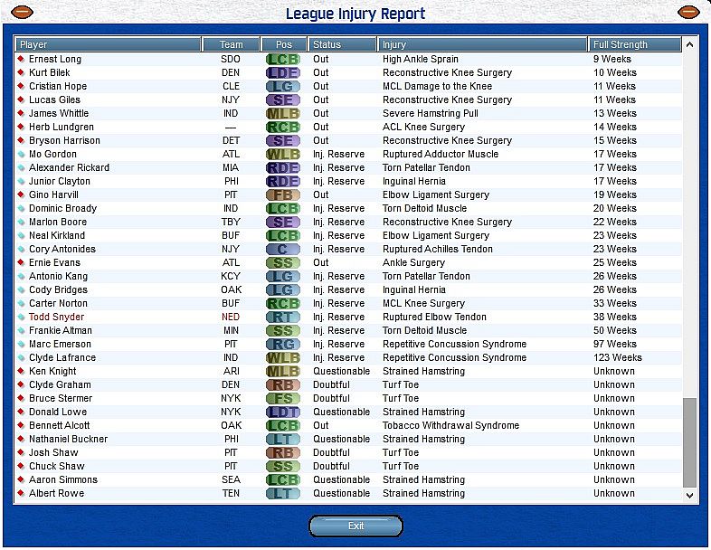
Task: Select player Bennett Alcott
Action: [x=60, y=426]
